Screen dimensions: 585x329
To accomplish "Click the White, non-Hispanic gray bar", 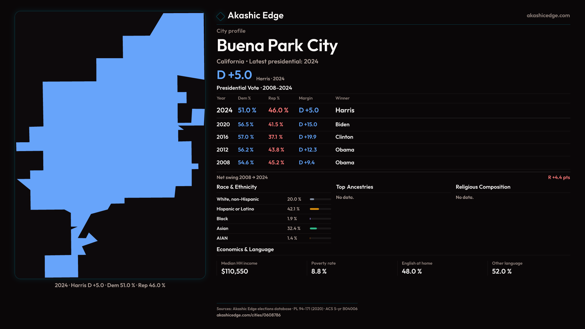I will click(312, 199).
